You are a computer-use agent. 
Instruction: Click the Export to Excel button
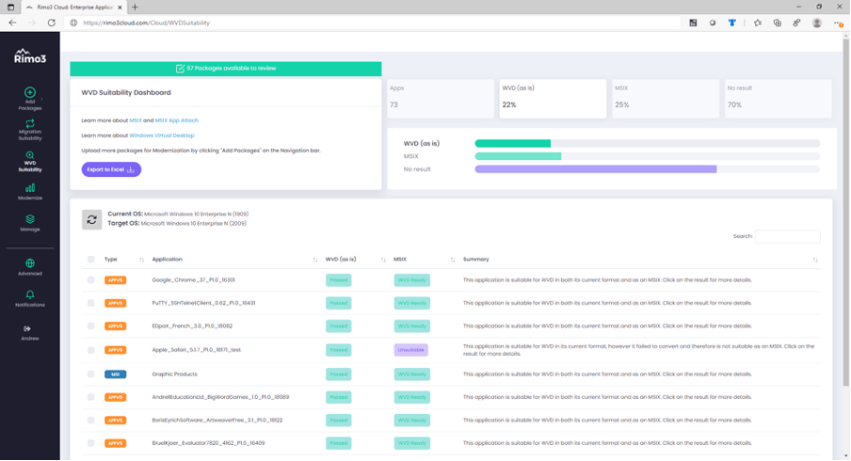(x=111, y=169)
